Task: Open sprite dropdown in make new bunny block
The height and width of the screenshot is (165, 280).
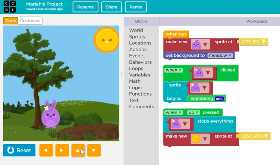Action: (205, 44)
